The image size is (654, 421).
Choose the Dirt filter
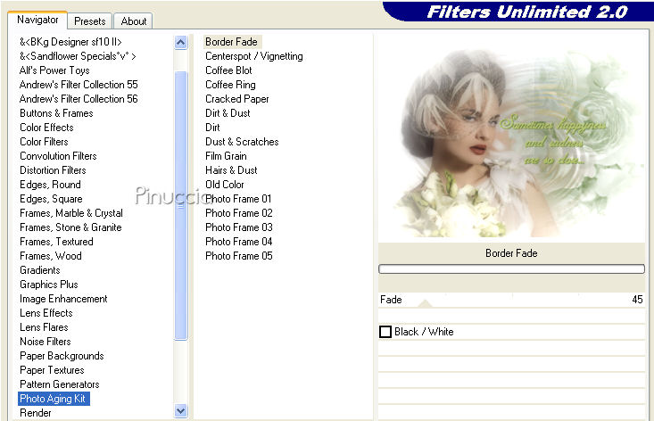point(212,128)
